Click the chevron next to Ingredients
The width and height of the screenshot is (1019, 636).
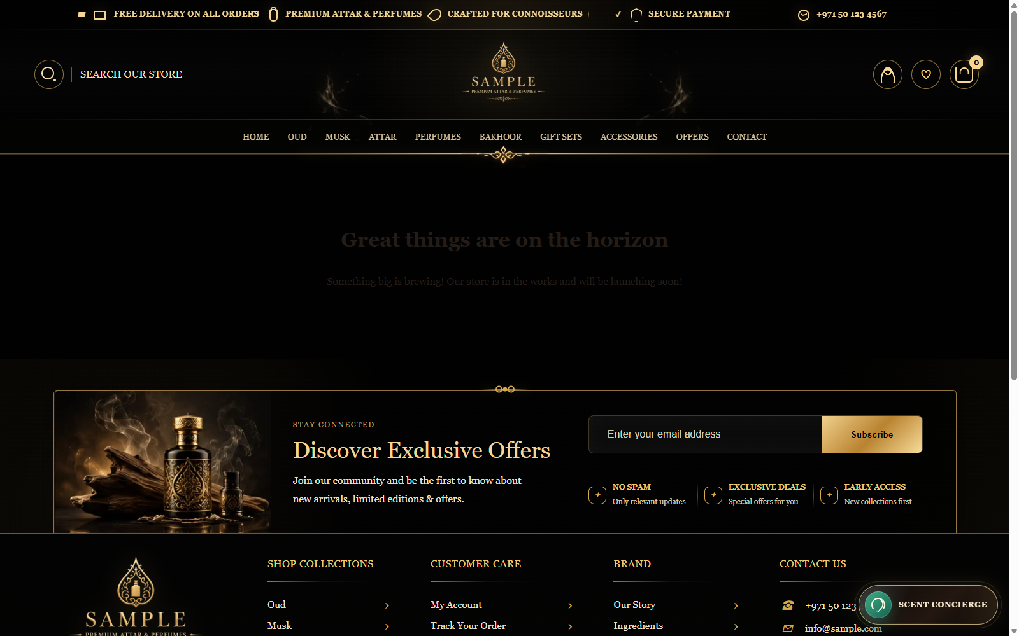tap(736, 626)
